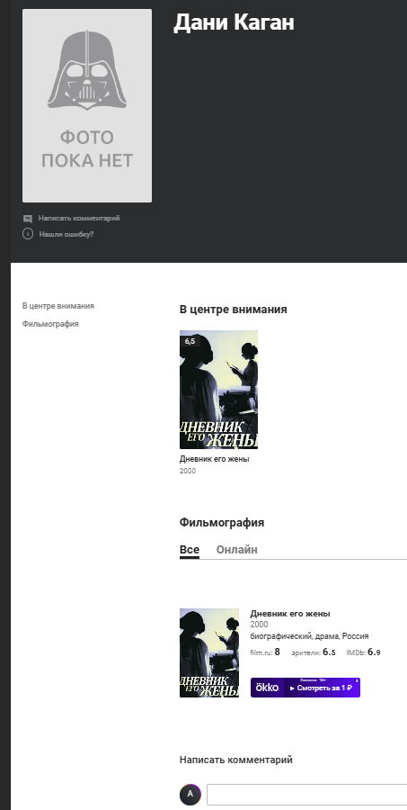The image size is (407, 810).
Task: Jump to В центре внимания sidebar section
Action: [58, 306]
